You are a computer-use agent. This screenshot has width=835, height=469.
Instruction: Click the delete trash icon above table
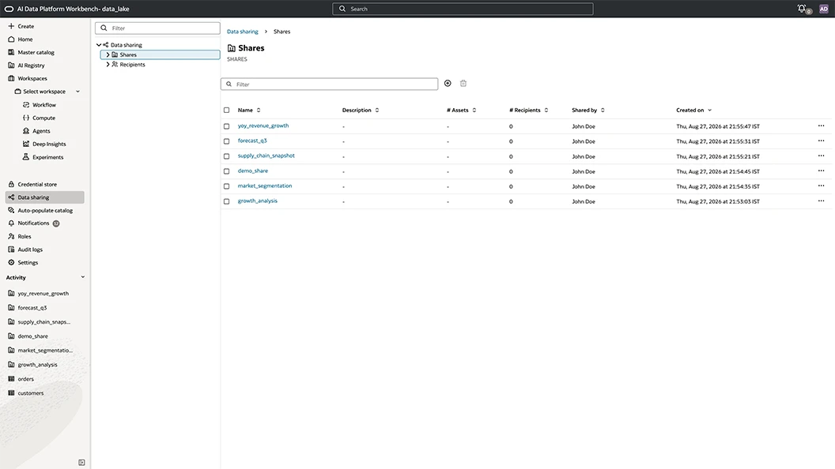[x=463, y=84]
